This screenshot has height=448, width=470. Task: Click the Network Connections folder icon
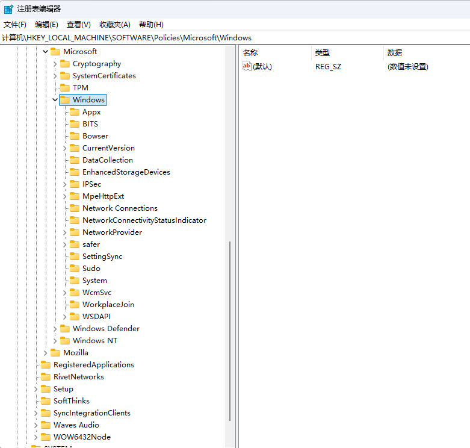pyautogui.click(x=75, y=208)
